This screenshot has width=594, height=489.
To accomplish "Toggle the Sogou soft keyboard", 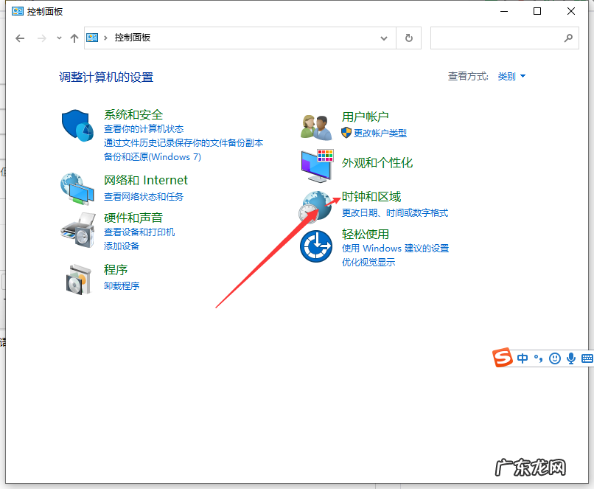I will [x=586, y=358].
